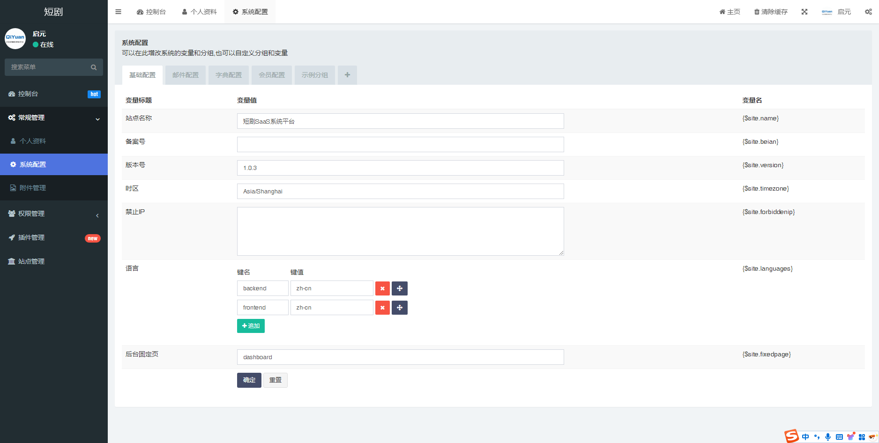Switch to the 邮件配置 tab
Screen dimensions: 879x443
185,75
